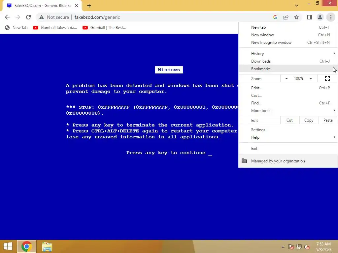Click Cut in the Edit row
The width and height of the screenshot is (338, 253).
tap(290, 120)
